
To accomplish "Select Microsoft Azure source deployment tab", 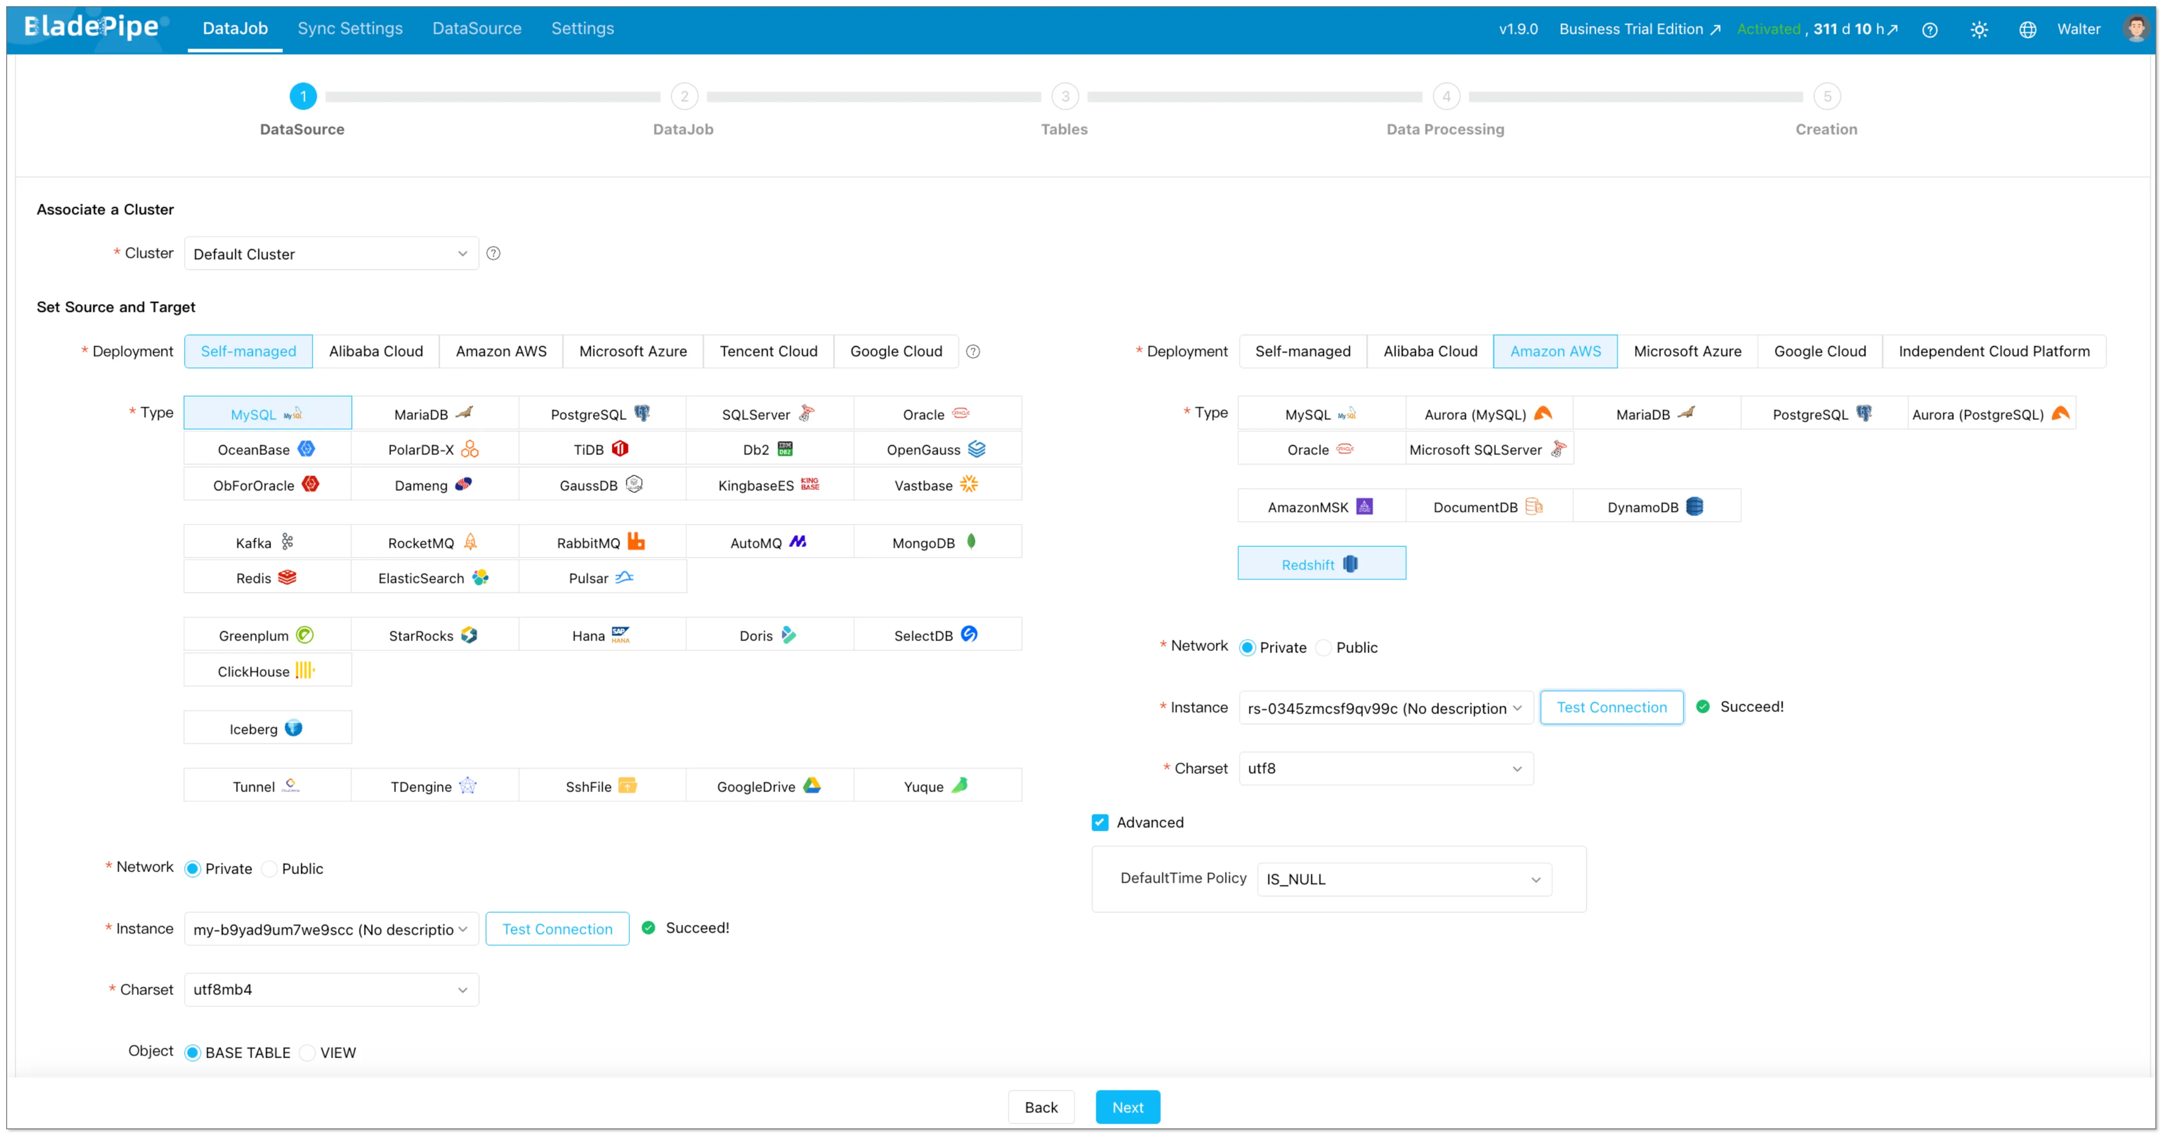I will (x=632, y=351).
